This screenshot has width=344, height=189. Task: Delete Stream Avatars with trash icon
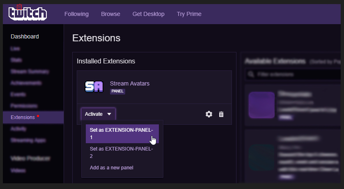pyautogui.click(x=221, y=114)
